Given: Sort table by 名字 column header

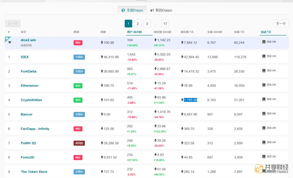Looking at the screenshot, I should click(x=24, y=32).
